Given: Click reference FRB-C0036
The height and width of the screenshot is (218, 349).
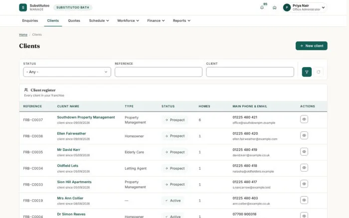Looking at the screenshot, I should [x=33, y=136].
